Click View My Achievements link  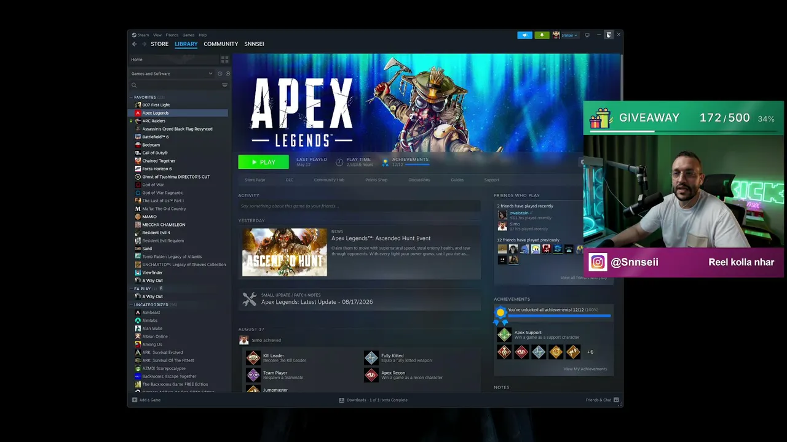click(585, 369)
